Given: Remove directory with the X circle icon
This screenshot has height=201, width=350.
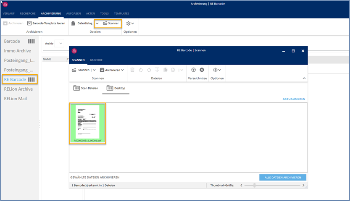Looking at the screenshot, I should click(x=202, y=70).
